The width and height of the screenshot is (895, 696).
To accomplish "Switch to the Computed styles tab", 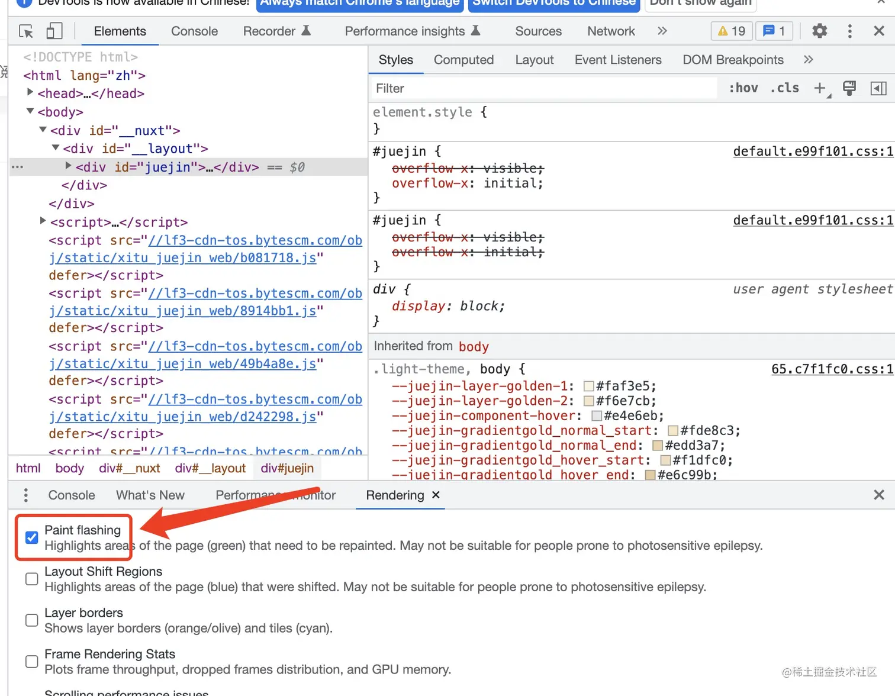I will (463, 60).
